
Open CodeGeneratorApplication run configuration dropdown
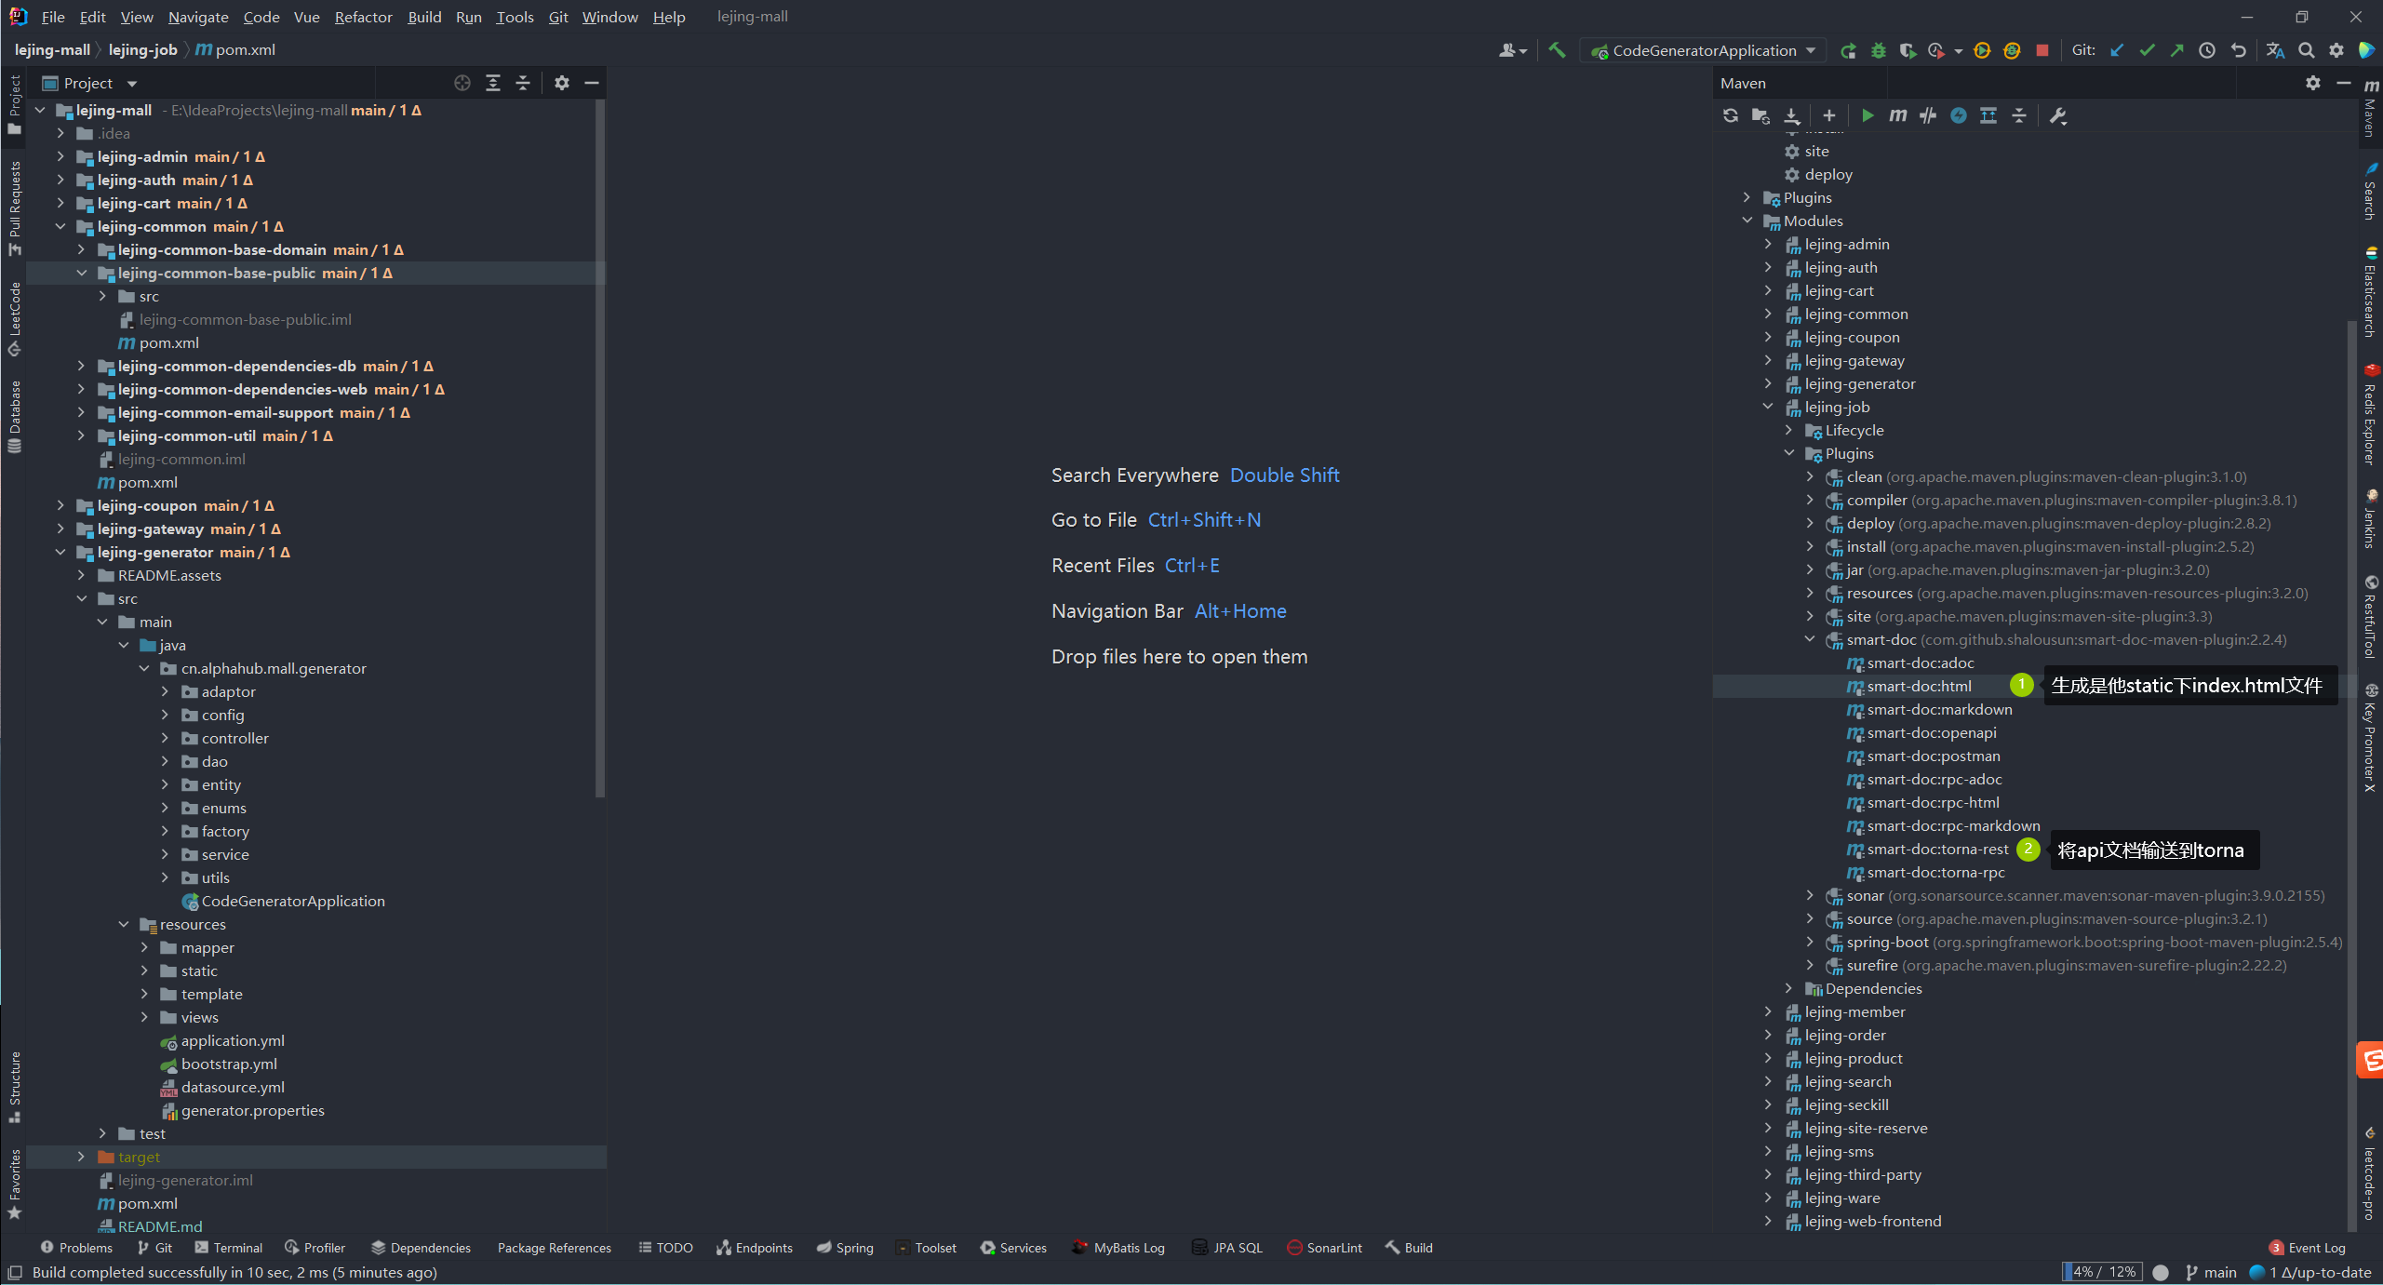click(x=1705, y=50)
